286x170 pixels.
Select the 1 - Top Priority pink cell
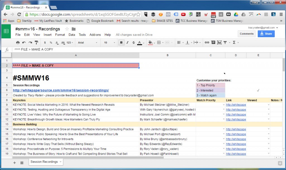[211, 85]
